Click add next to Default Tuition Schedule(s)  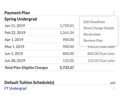tap(112, 83)
